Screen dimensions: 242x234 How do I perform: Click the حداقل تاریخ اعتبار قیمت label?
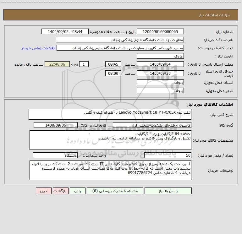click(219, 73)
